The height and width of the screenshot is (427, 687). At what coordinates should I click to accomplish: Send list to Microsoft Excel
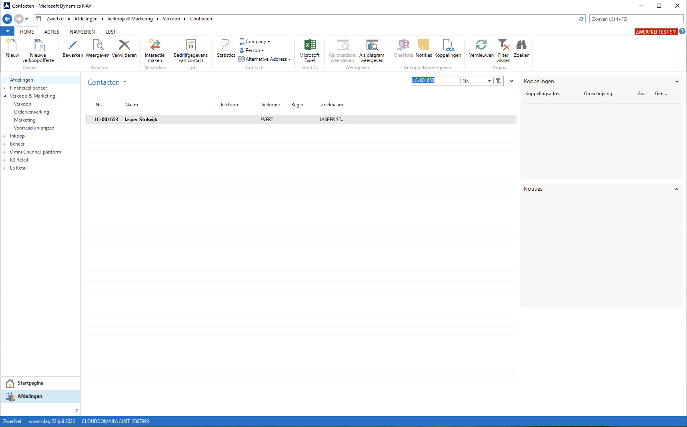310,51
